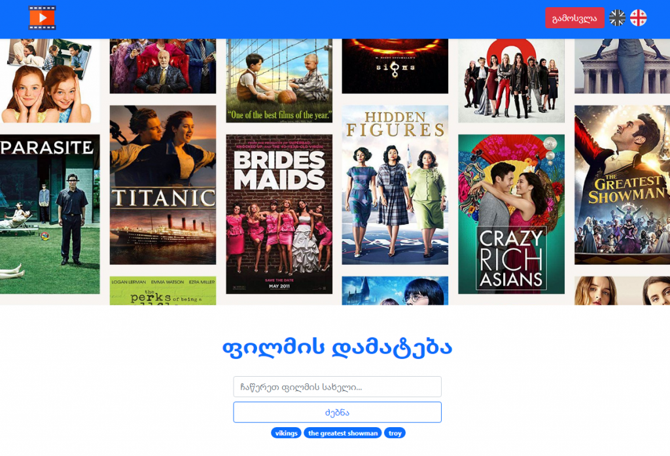Select the troy suggestion tag
Viewport: 670px width, 456px height.
pyautogui.click(x=395, y=433)
